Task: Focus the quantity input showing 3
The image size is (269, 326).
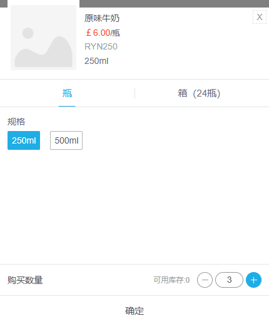Action: pos(229,280)
